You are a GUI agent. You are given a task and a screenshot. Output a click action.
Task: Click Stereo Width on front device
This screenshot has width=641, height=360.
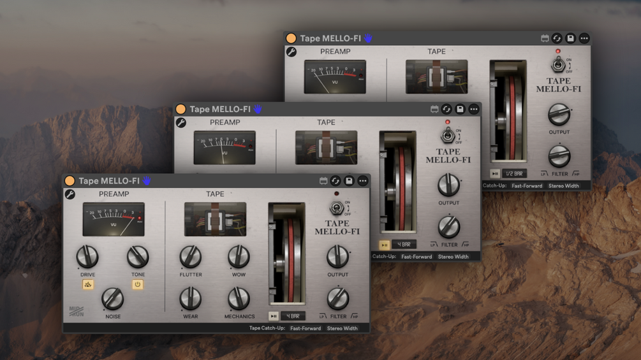coord(342,328)
